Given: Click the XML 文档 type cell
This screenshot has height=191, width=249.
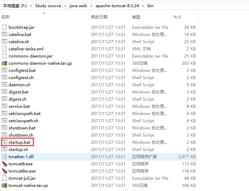Looking at the screenshot, I should [141, 49].
